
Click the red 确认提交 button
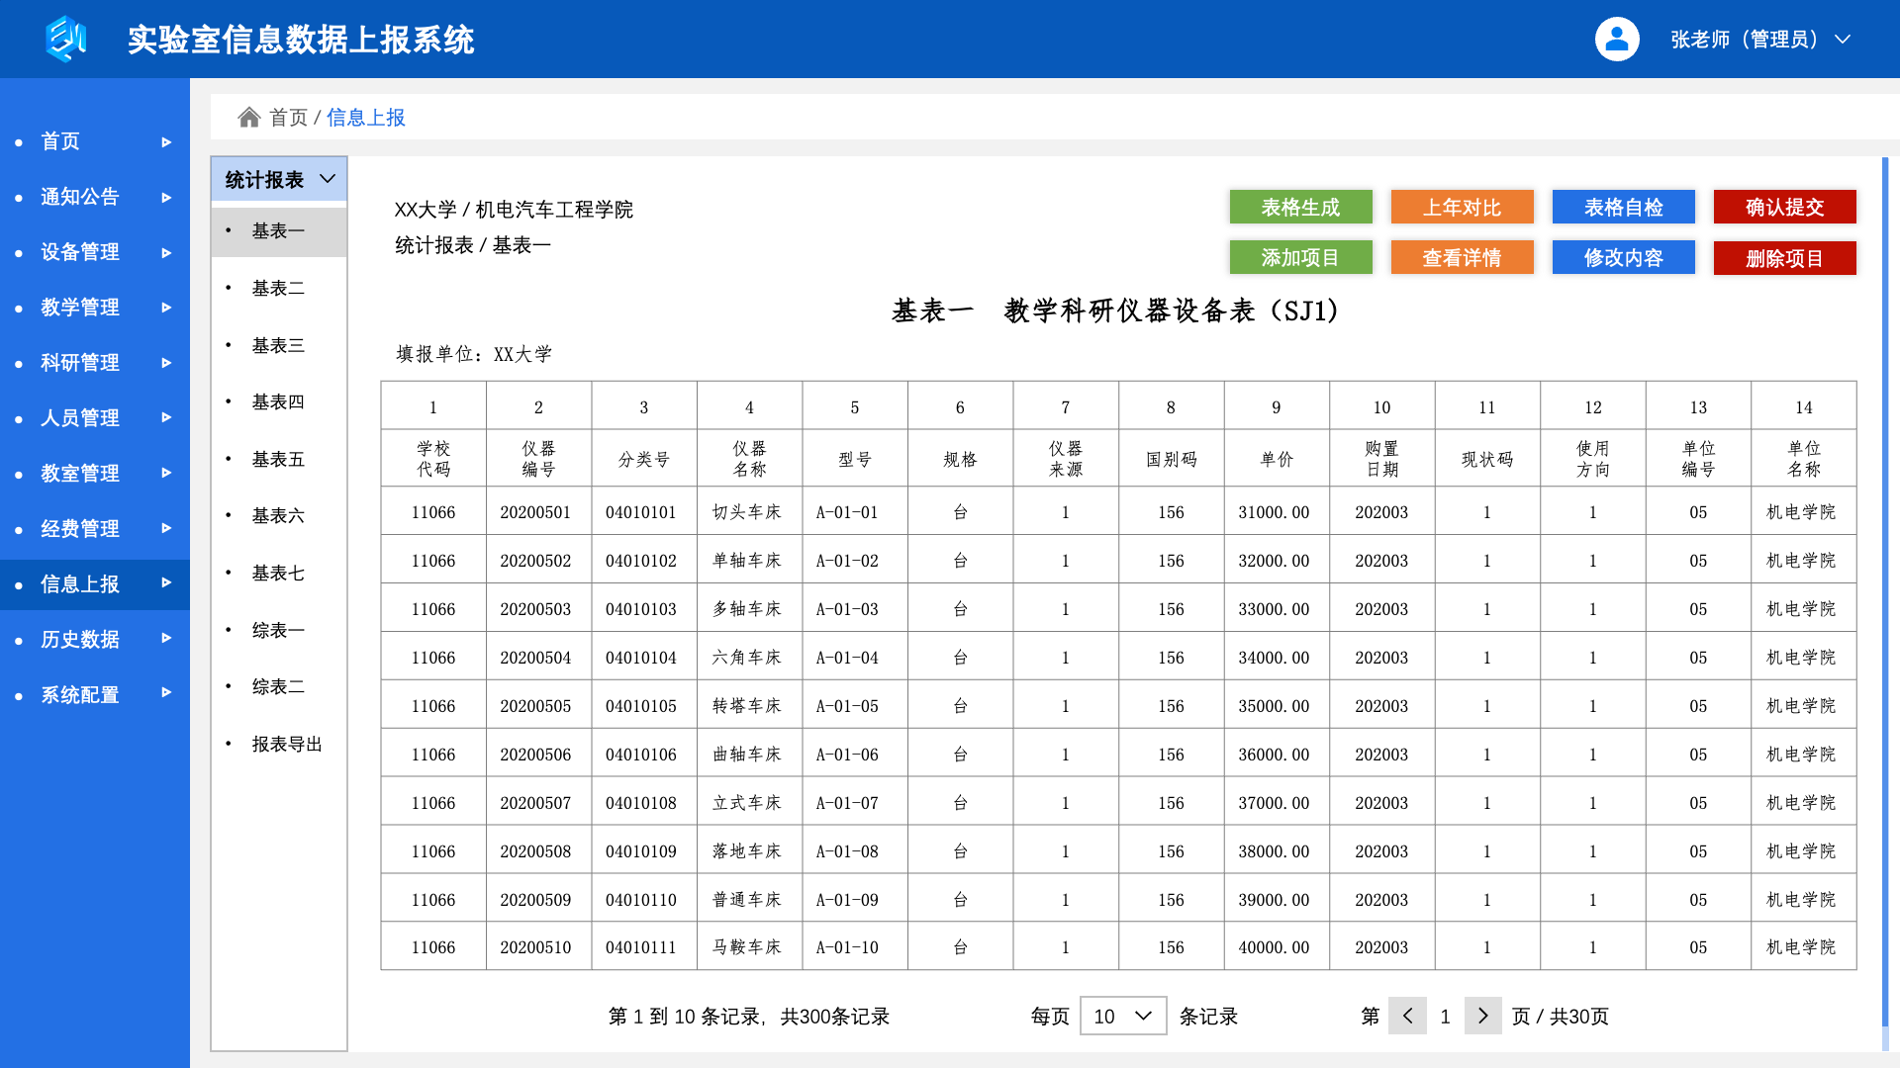pos(1784,208)
